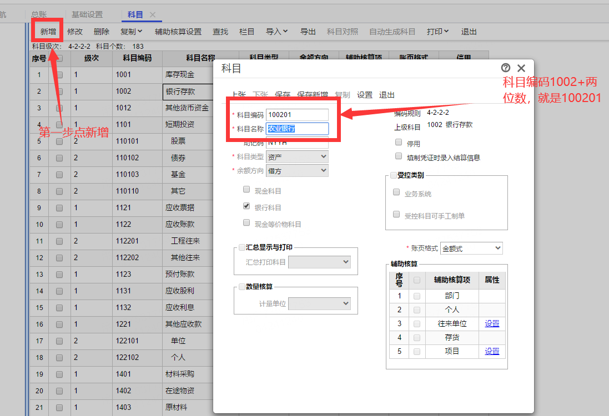Click 保存新增 in the dialog
Viewport: 609px width, 416px height.
click(x=312, y=95)
